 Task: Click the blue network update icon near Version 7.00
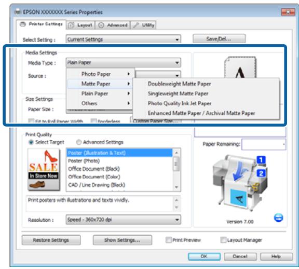pos(278,218)
